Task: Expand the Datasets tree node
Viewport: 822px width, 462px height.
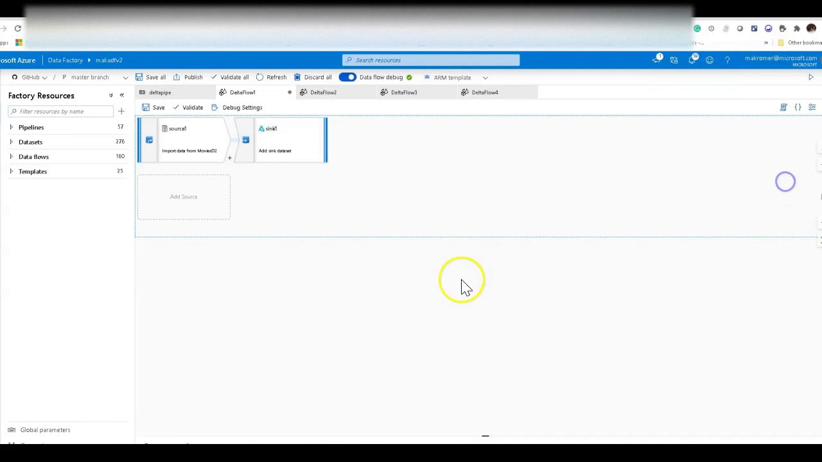Action: (x=11, y=142)
